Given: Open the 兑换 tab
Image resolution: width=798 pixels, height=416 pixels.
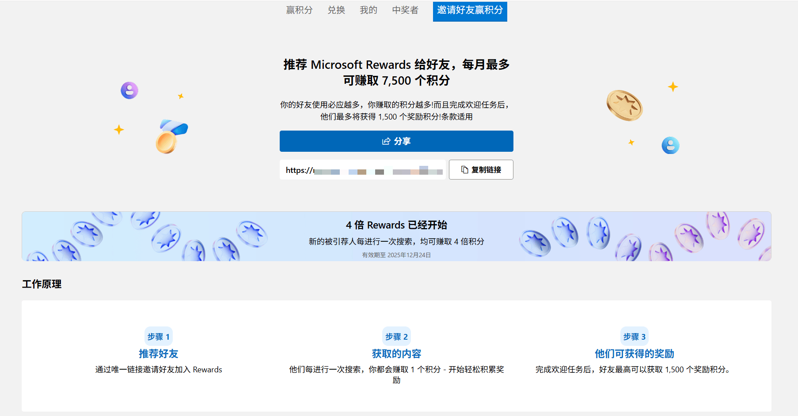Looking at the screenshot, I should pyautogui.click(x=336, y=10).
